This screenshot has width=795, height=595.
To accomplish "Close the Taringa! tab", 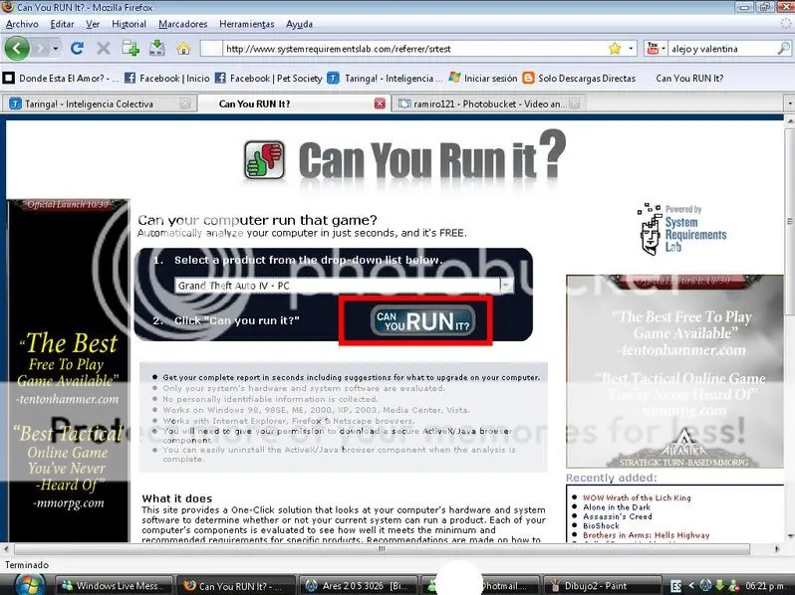I will tap(185, 103).
